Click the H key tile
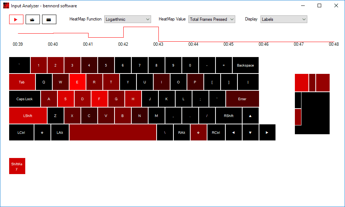Screen dimensions: 345x207 point(133,99)
